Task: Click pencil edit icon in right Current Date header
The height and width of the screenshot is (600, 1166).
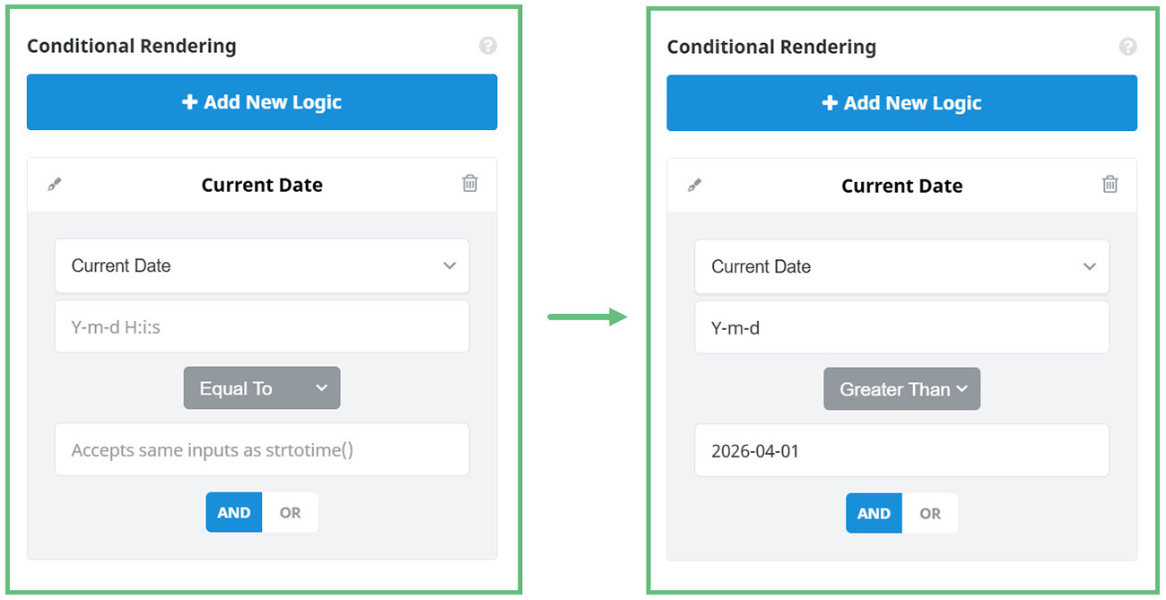Action: tap(694, 185)
